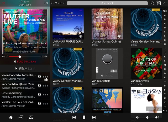The width and height of the screenshot is (168, 122).
Task: Select the ミュージック tab in top bar
Action: pos(107,3)
